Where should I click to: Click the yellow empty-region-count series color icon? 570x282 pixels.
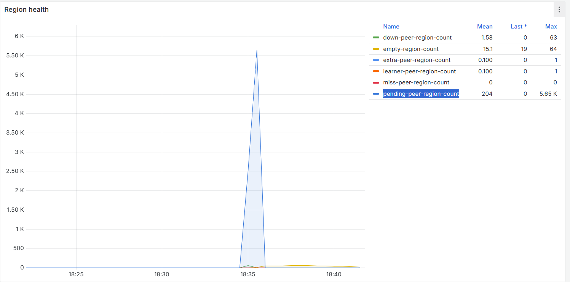click(376, 49)
